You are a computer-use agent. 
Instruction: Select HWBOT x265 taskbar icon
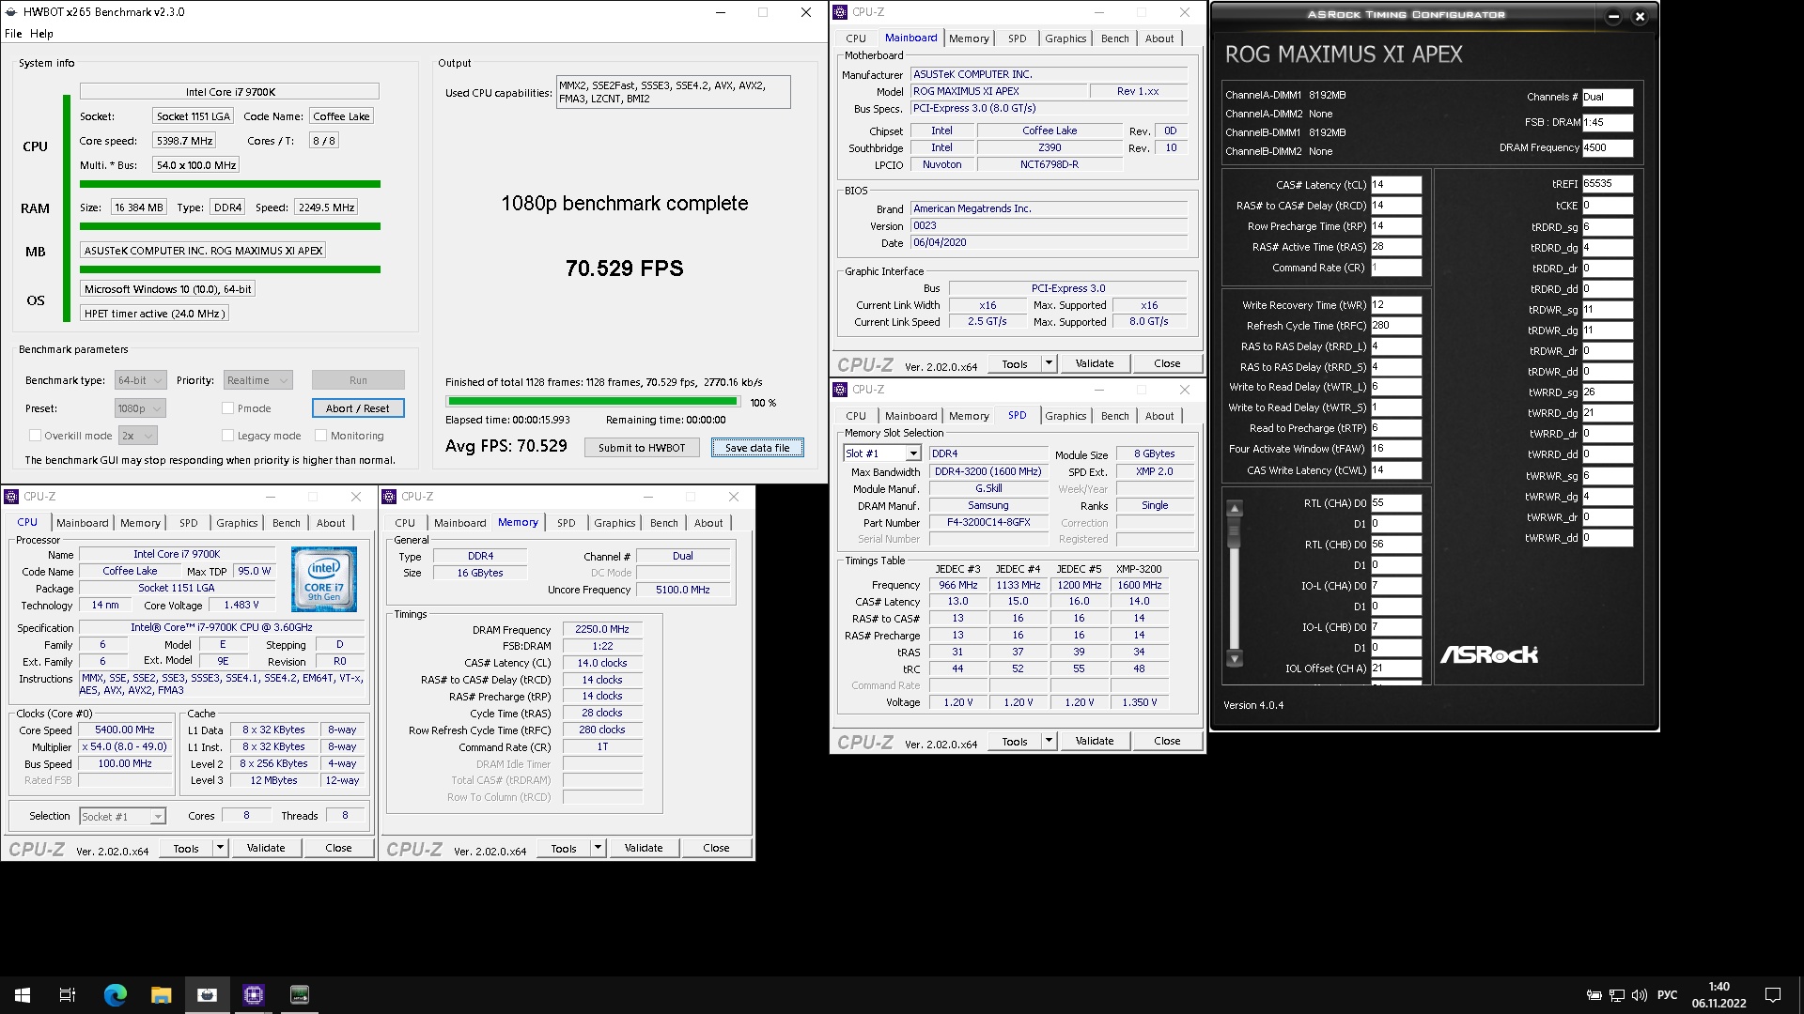point(208,995)
